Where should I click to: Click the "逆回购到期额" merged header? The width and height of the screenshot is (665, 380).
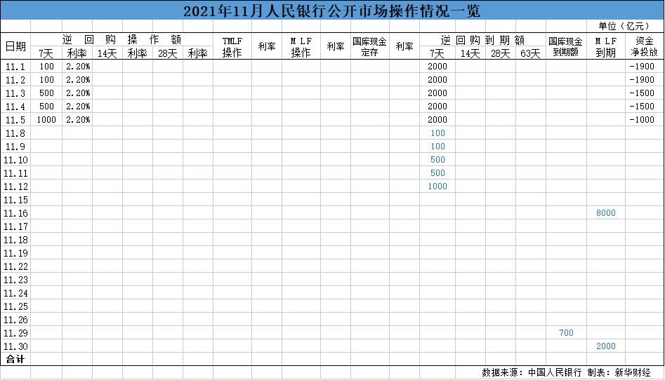[x=482, y=40]
